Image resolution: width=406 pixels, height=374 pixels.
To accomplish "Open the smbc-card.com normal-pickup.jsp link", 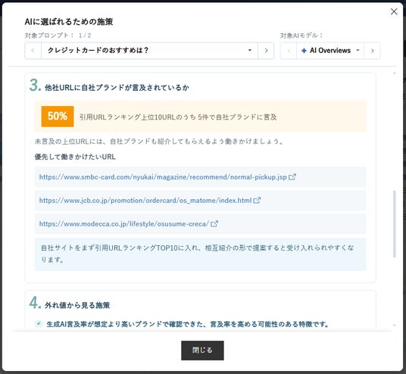I will click(163, 177).
